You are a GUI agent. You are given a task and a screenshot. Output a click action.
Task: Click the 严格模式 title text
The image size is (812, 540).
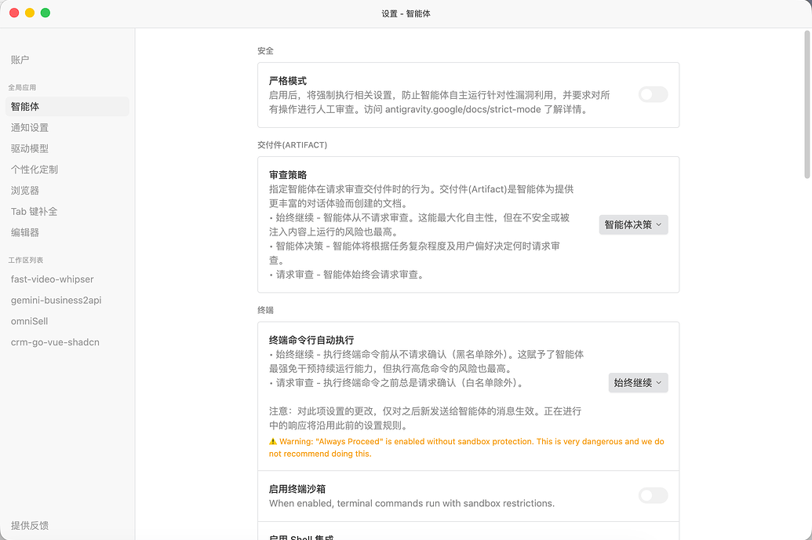point(288,81)
